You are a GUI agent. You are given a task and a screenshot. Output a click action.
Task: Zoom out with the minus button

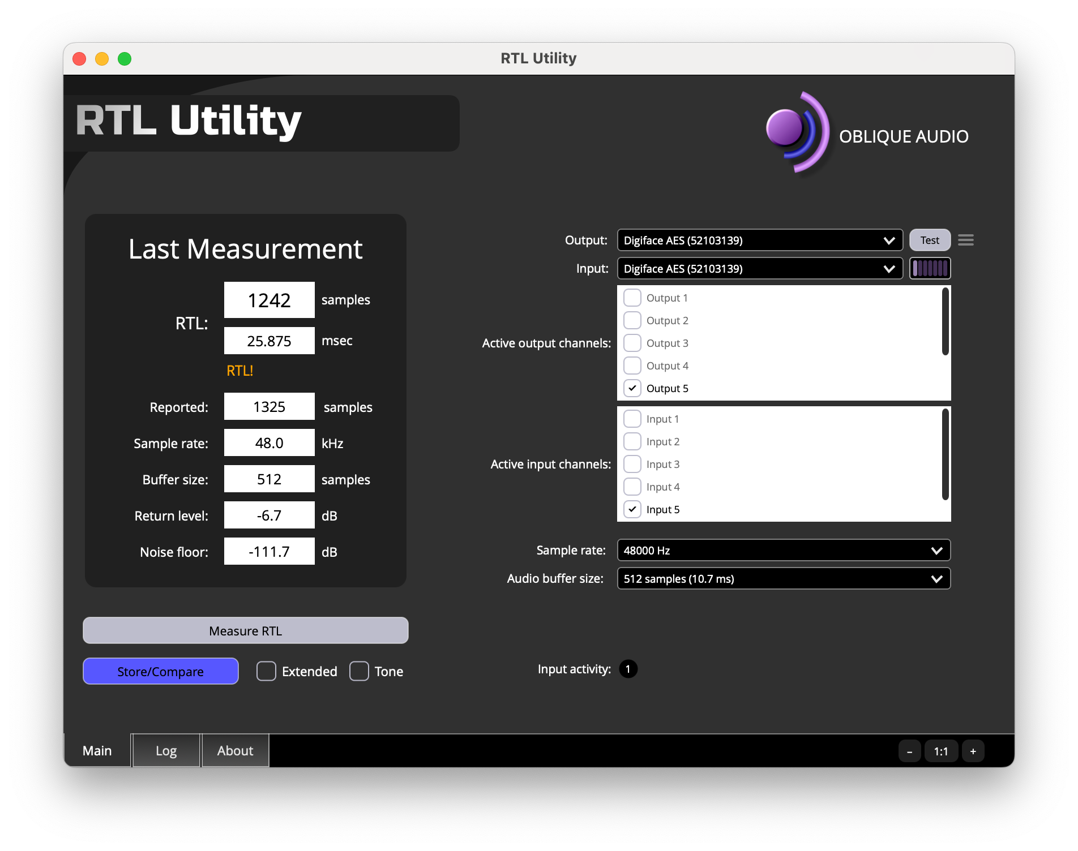point(909,751)
